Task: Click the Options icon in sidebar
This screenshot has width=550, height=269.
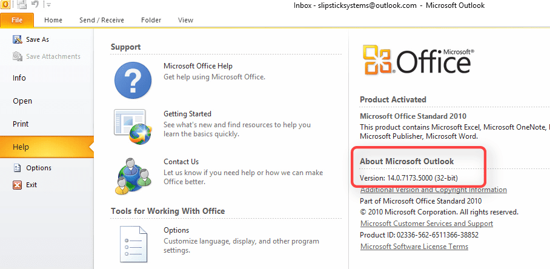Action: tap(17, 168)
